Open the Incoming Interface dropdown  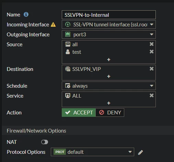(109, 25)
